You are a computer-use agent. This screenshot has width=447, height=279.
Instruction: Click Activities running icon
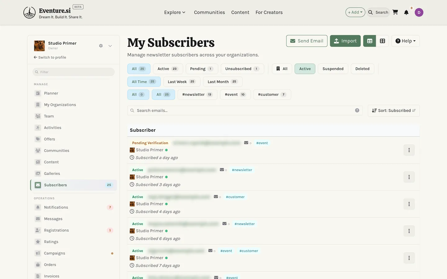point(38,128)
